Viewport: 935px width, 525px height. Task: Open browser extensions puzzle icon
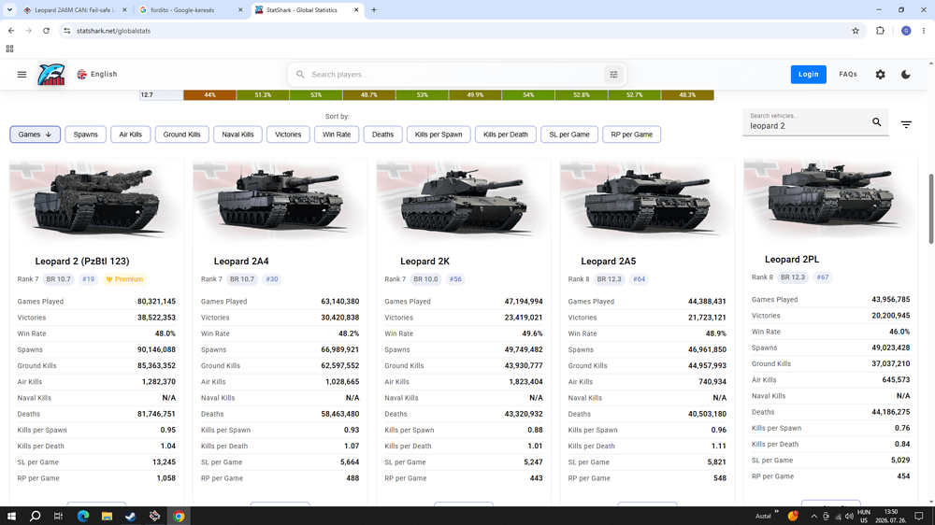[880, 31]
